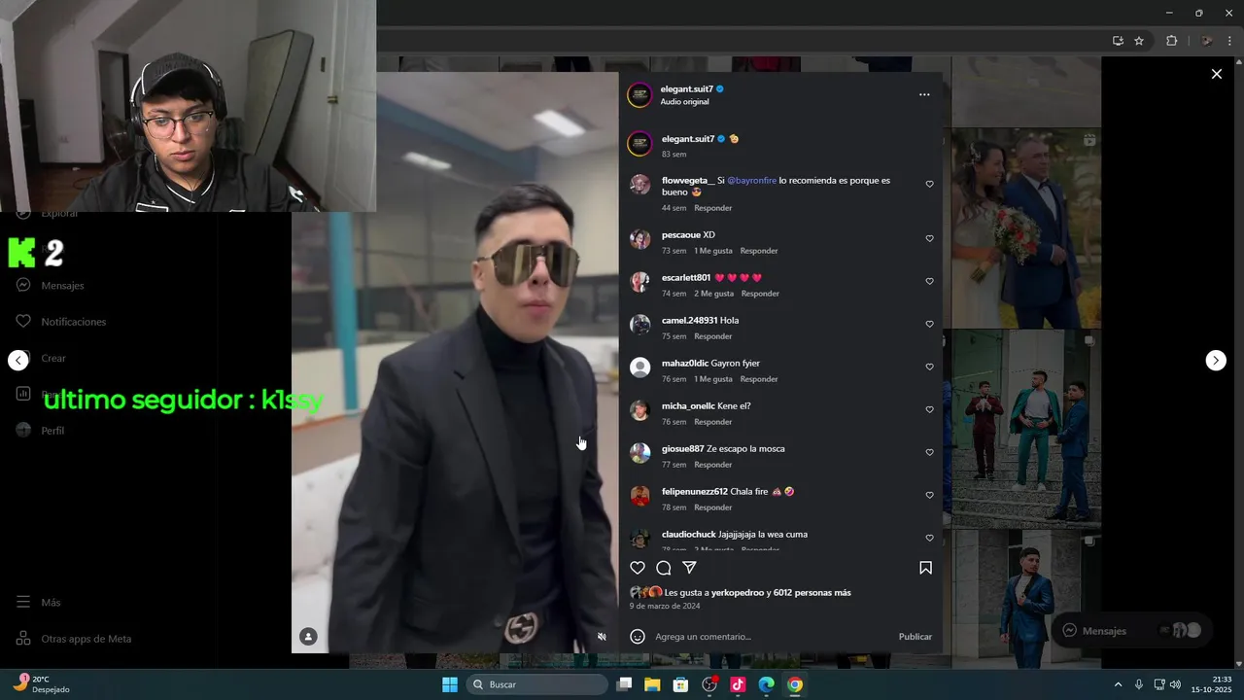Open the three-dot post options menu
The image size is (1244, 700).
click(x=924, y=94)
